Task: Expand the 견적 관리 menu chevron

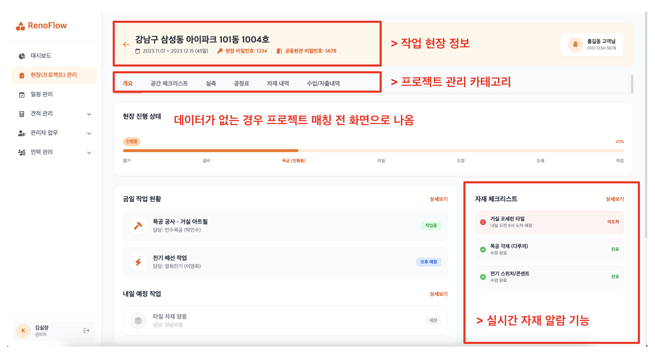Action: coord(89,114)
